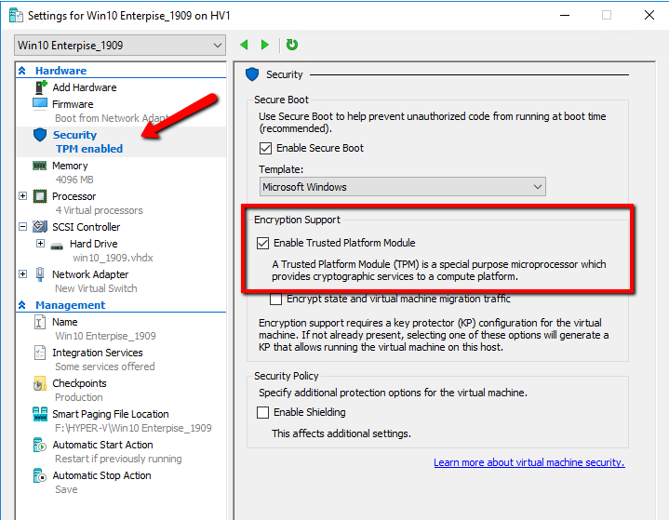Click the blue shield icon in Security header
Image resolution: width=669 pixels, height=520 pixels.
(x=252, y=74)
